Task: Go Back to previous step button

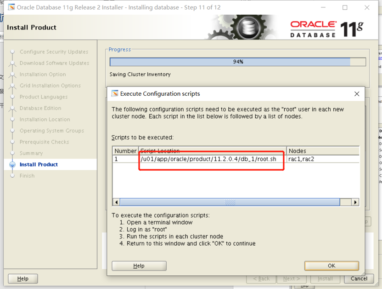Action: tap(261, 278)
